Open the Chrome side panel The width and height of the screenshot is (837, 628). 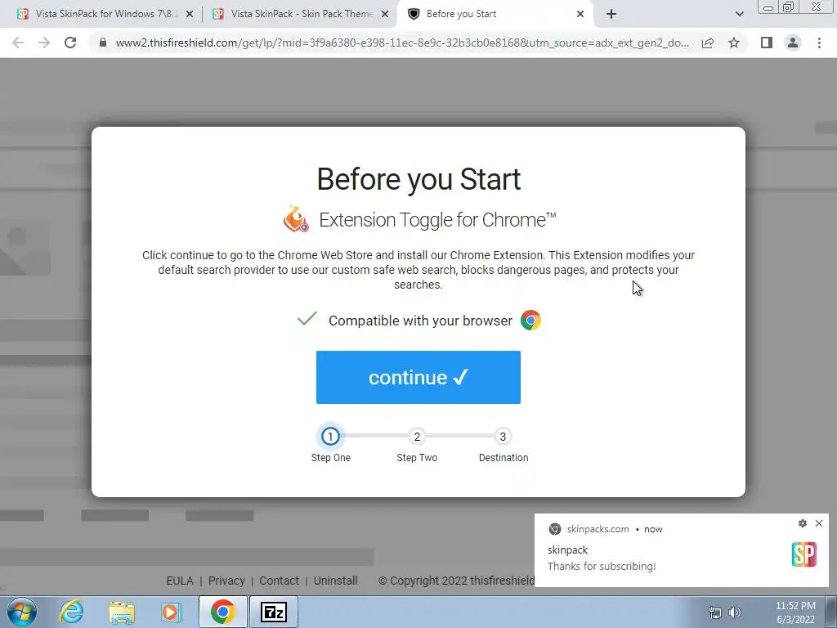[x=767, y=43]
